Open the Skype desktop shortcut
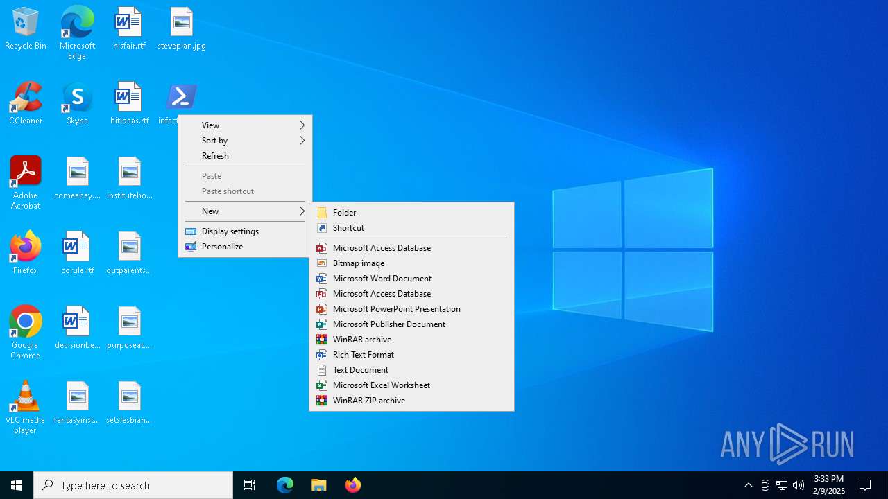This screenshot has height=499, width=888. click(77, 104)
